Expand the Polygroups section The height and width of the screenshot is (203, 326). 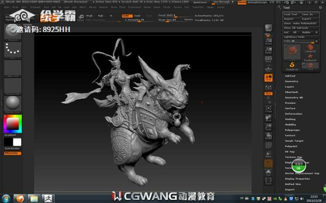pos(292,130)
